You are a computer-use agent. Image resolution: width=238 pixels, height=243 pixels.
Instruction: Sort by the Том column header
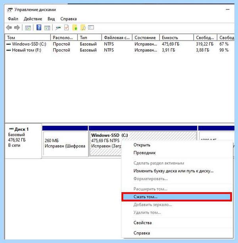[x=28, y=38]
